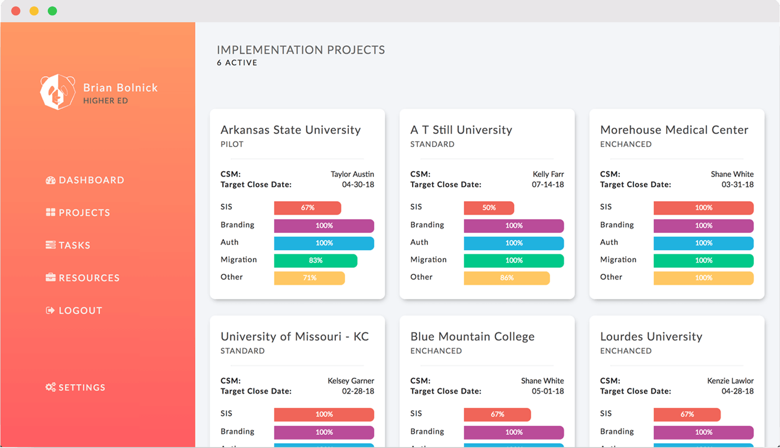Click the Dashboard gauge icon
The image size is (780, 448).
51,180
